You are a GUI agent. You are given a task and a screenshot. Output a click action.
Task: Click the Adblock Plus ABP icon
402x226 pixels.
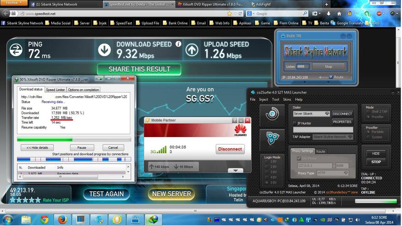[x=379, y=14]
